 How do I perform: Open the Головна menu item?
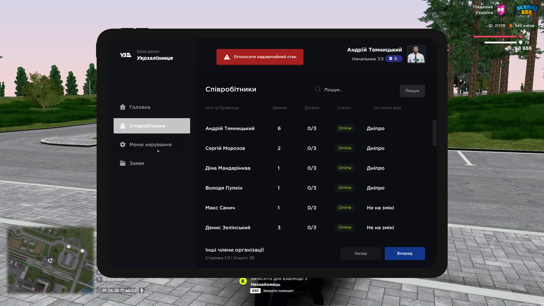click(x=152, y=107)
